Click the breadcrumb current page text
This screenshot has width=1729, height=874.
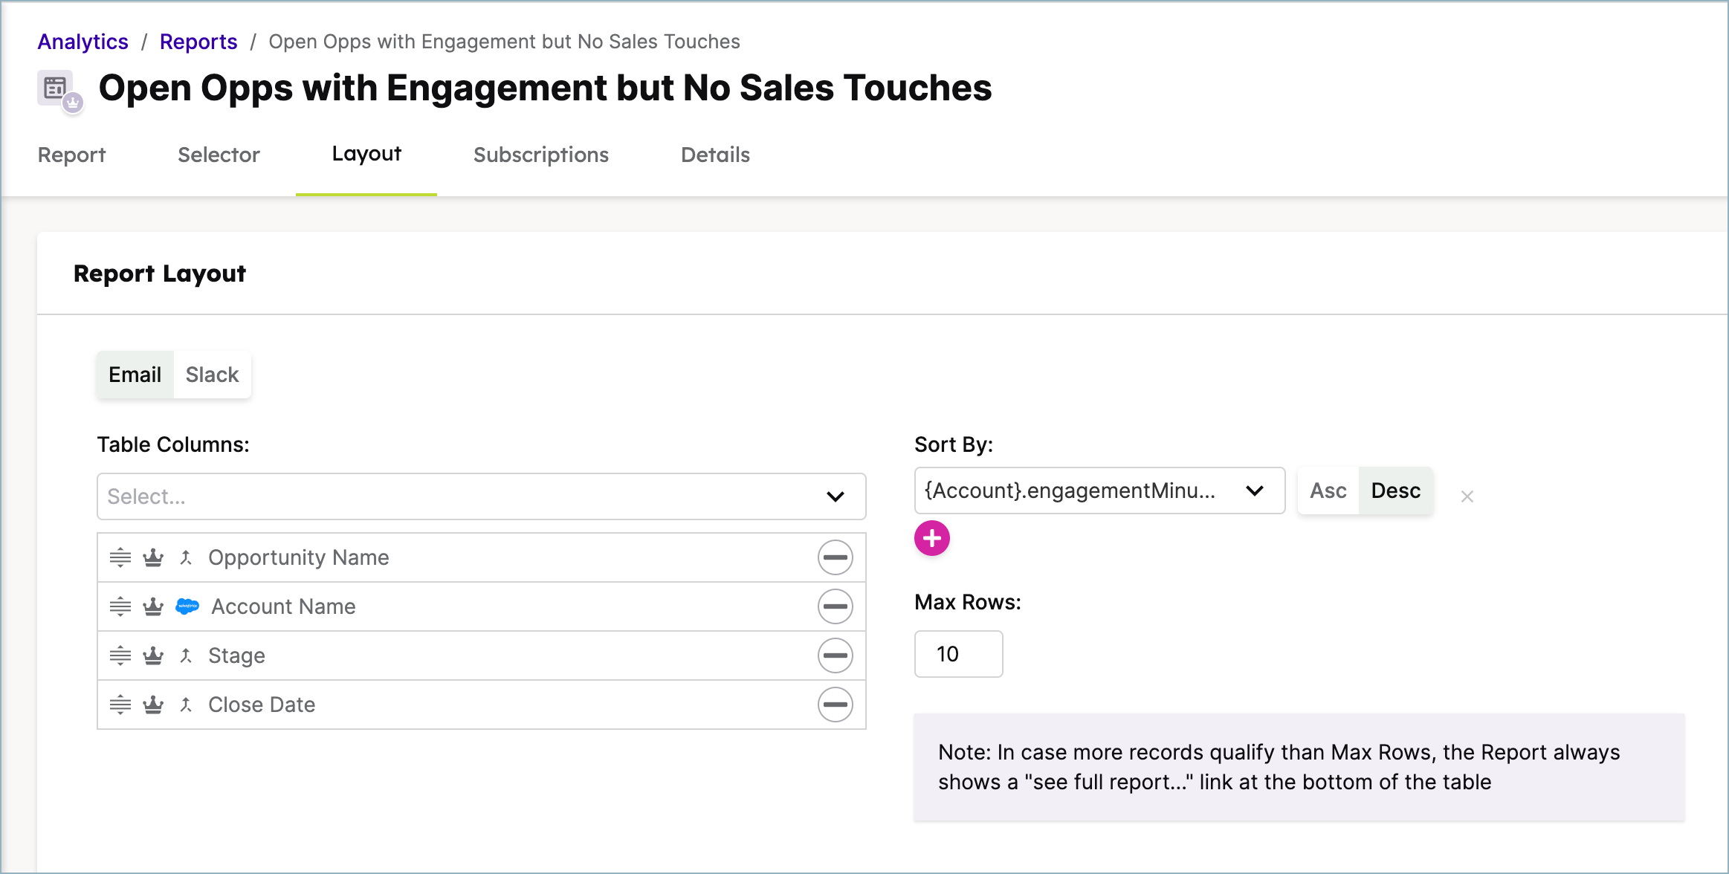tap(504, 42)
